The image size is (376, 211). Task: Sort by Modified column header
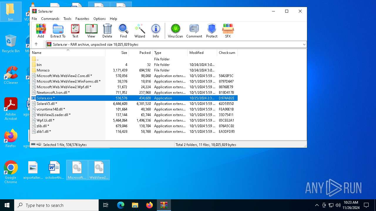tap(202, 53)
